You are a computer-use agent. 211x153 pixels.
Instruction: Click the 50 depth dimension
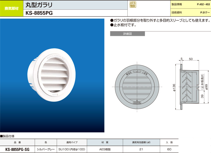(191, 59)
